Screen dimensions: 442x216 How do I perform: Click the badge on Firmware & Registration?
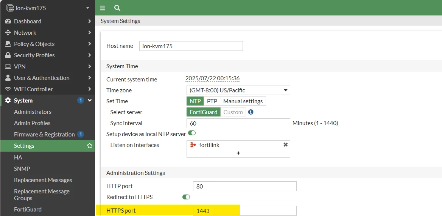click(81, 134)
